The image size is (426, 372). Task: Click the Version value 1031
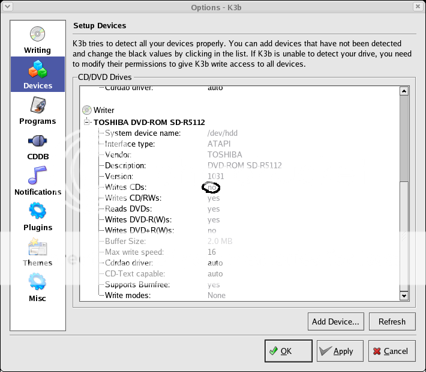point(216,176)
